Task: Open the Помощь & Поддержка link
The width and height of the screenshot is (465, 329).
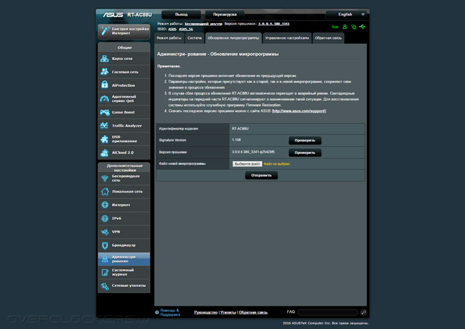Action: (x=170, y=312)
